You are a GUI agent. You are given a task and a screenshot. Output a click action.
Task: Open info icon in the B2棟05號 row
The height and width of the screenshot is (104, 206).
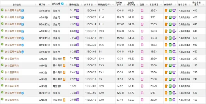[x=23, y=93]
